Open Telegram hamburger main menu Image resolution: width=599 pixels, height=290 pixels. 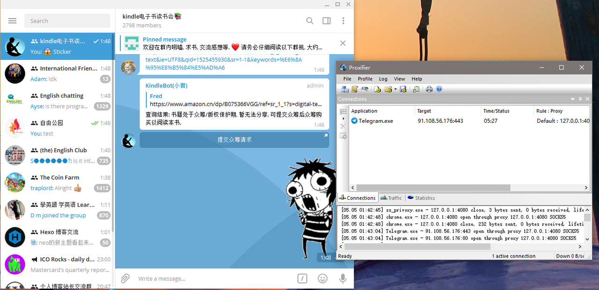(13, 21)
